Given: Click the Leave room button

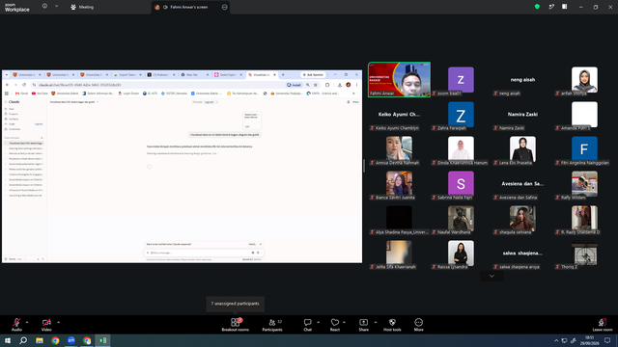Looking at the screenshot, I should 603,325.
